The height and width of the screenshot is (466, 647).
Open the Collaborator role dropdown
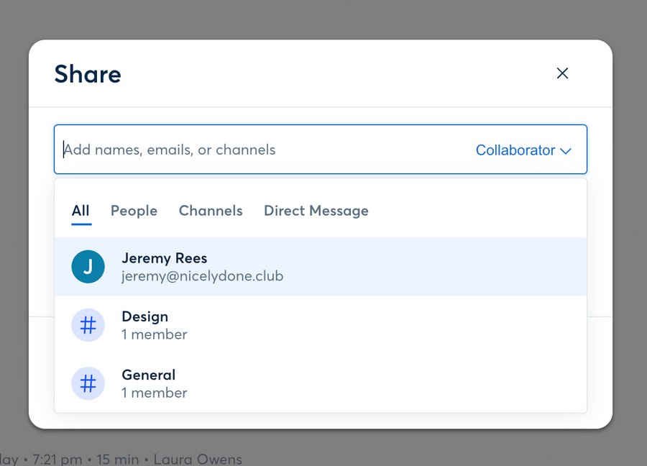coord(515,150)
